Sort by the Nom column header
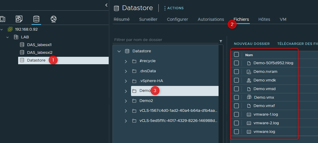 (x=249, y=55)
